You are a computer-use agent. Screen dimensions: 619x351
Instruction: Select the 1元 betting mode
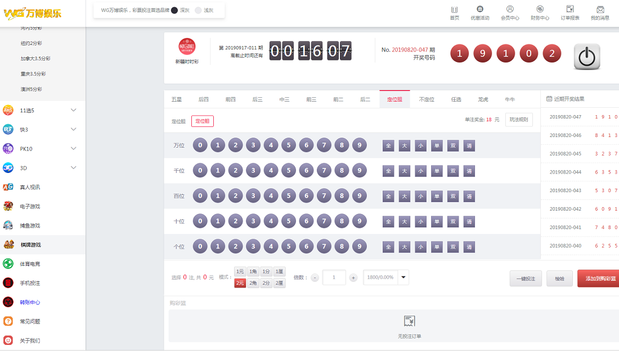240,271
